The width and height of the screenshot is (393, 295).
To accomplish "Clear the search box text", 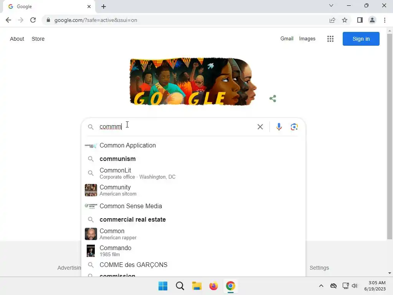I will (260, 127).
